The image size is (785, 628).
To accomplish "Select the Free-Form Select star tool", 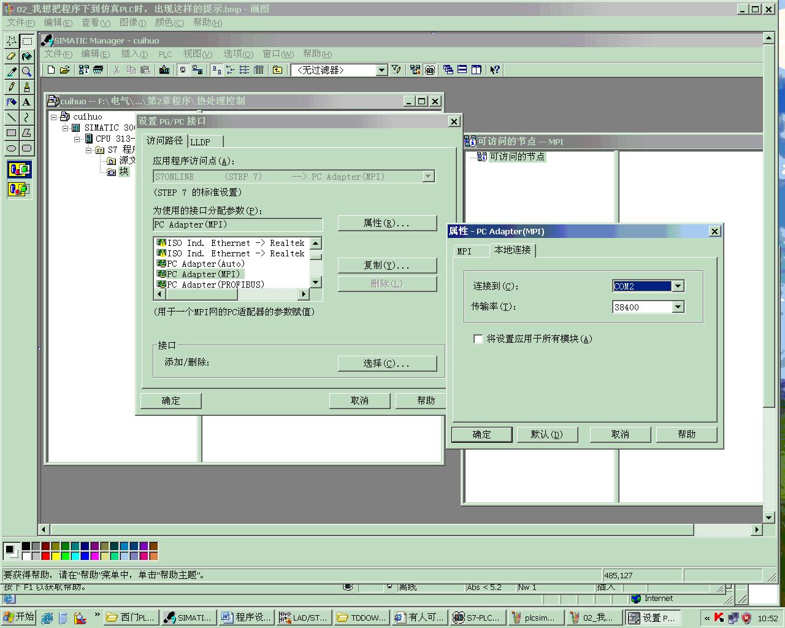I will (x=11, y=41).
